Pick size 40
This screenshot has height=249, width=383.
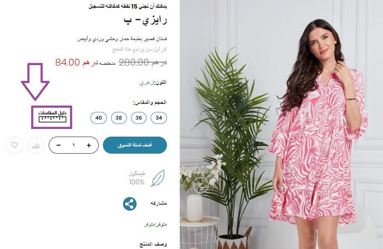pos(99,118)
